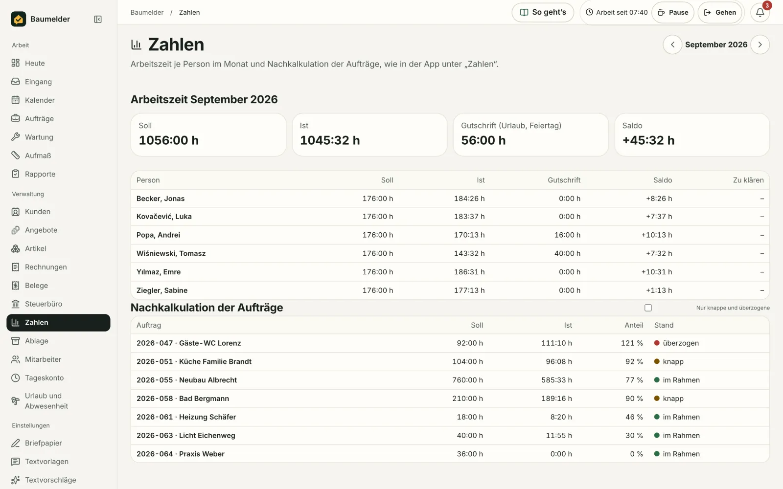Click the Baumelder logo icon

[19, 19]
